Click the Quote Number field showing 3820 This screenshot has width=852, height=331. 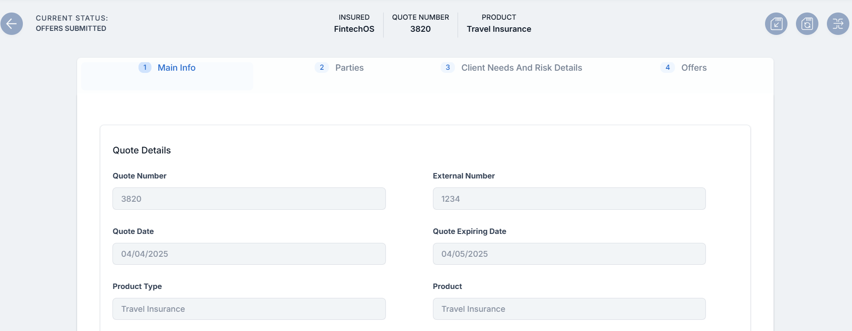click(x=249, y=199)
